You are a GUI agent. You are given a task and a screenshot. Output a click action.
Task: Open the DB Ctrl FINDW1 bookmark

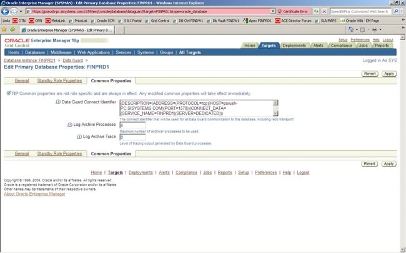[188, 21]
